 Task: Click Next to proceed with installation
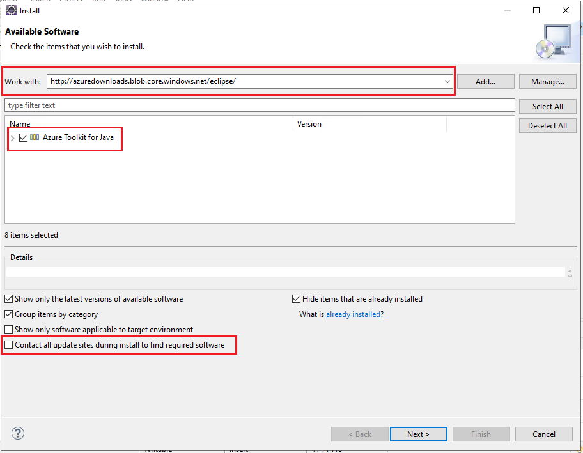click(418, 434)
